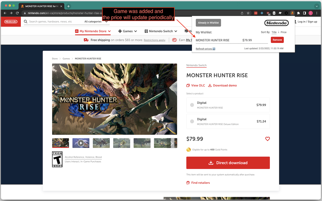This screenshot has height=201, width=322.
Task: Click the black circle extension icon
Action: pos(286,13)
